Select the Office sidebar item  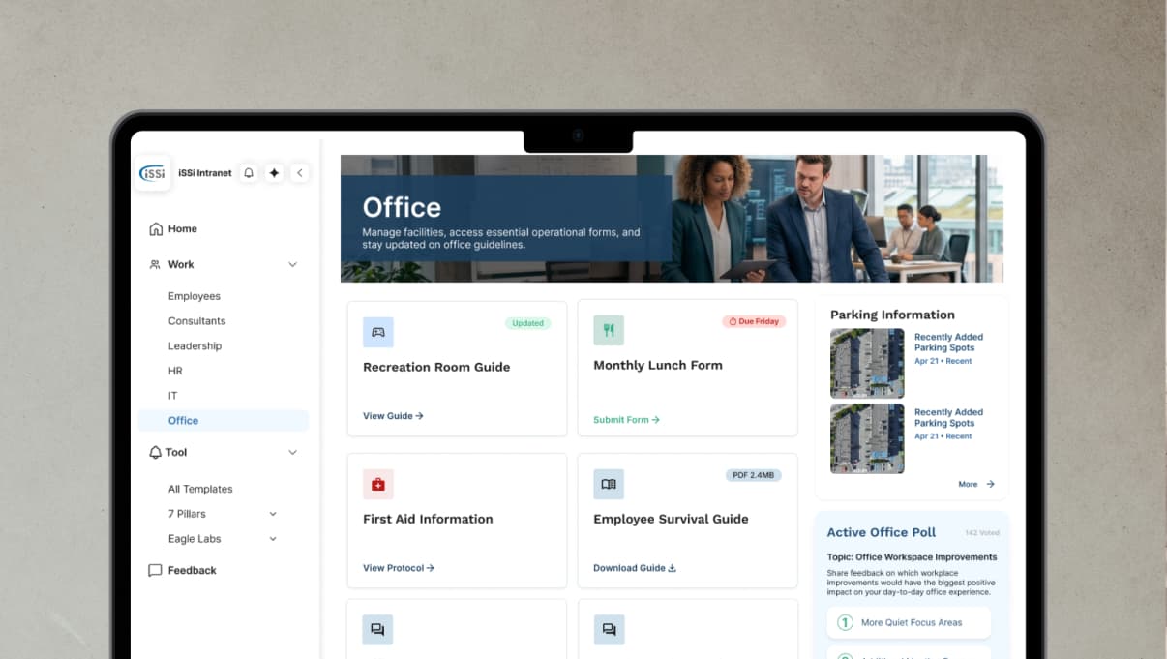(224, 421)
